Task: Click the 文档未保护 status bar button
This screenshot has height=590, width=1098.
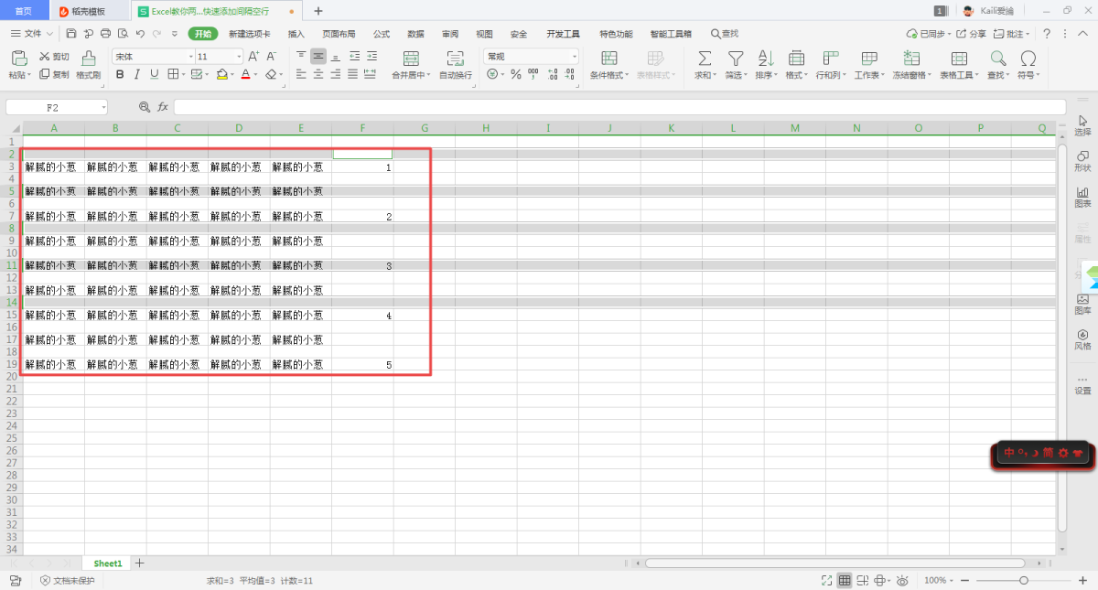Action: tap(67, 581)
